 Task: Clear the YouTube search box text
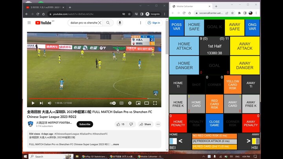point(99,23)
